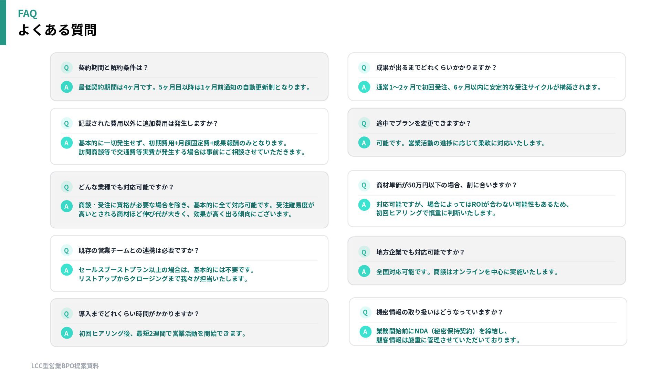Viewport: 661px width, 372px height.
Task: Click the Q icon beside 機密情報の取り扱い question
Action: coord(365,312)
